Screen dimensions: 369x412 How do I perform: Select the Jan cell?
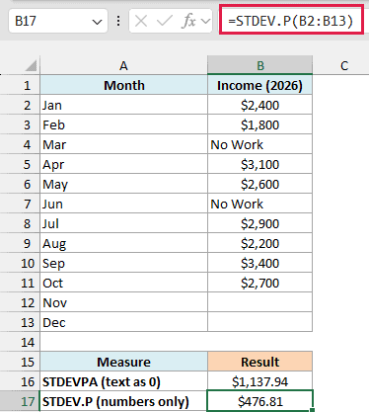pos(123,105)
